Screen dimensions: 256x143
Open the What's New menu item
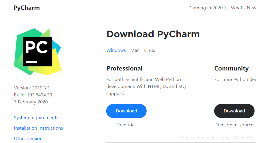pyautogui.click(x=243, y=8)
